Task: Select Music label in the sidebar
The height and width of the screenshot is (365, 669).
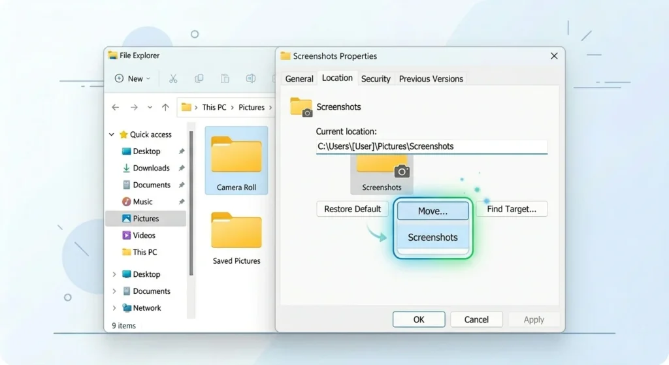Action: (x=142, y=202)
